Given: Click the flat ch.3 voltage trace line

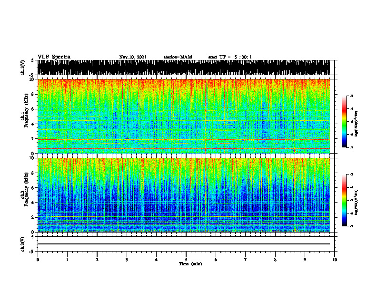Looking at the screenshot, I should (184, 244).
